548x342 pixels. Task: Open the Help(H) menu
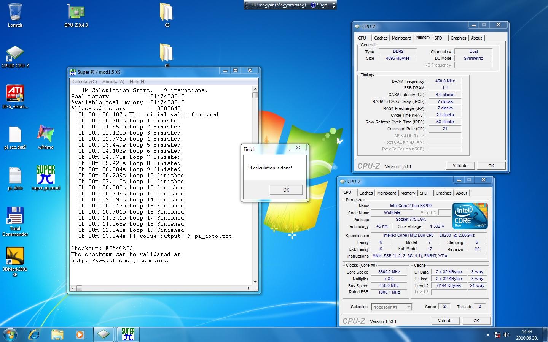137,81
